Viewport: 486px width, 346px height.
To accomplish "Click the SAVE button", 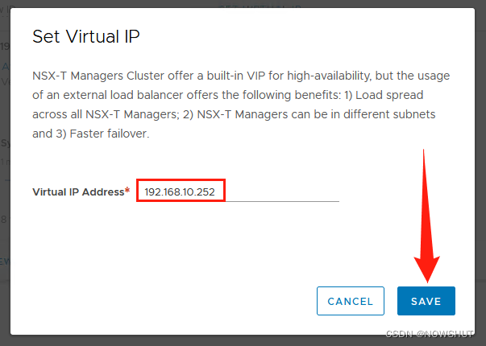I will pos(426,301).
